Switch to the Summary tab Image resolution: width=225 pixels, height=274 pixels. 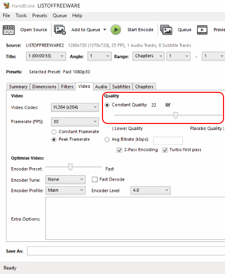pos(18,87)
